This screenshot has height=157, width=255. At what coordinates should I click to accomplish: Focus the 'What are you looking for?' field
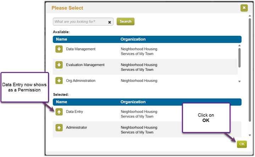click(x=81, y=22)
